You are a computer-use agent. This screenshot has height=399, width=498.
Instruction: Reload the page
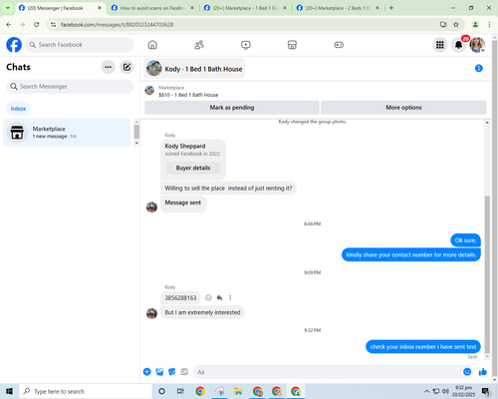[37, 25]
